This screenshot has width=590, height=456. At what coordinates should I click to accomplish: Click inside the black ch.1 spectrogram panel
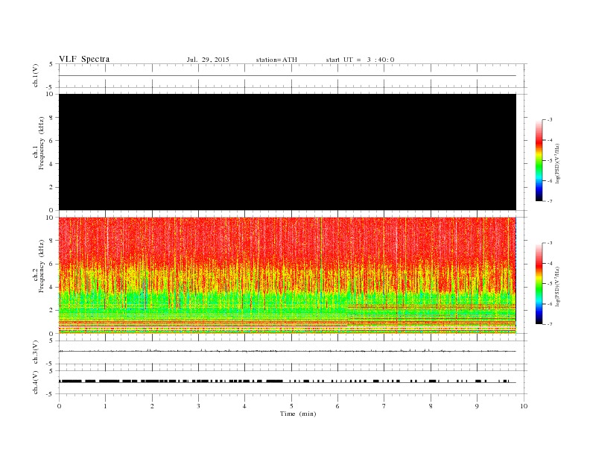[x=288, y=152]
